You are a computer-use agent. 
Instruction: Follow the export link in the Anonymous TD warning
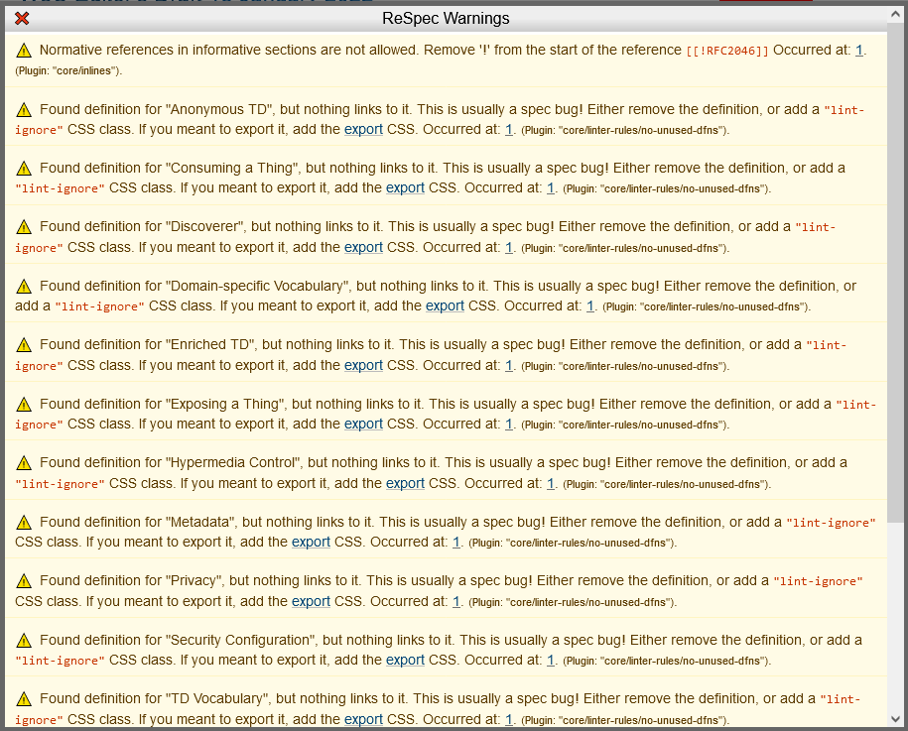click(x=363, y=130)
